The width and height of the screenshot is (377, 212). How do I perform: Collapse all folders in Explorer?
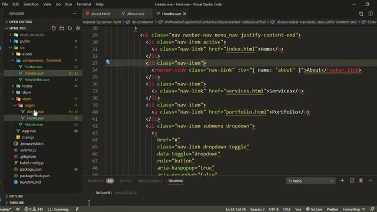pyautogui.click(x=78, y=28)
